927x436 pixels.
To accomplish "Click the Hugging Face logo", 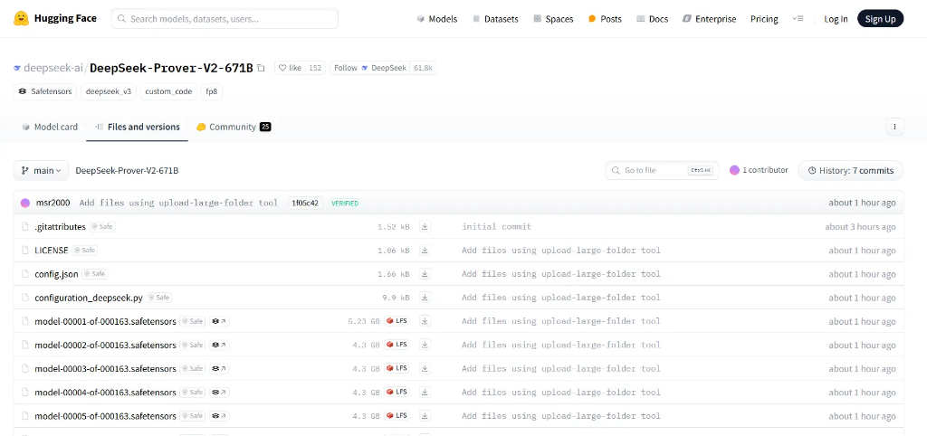I will (55, 19).
